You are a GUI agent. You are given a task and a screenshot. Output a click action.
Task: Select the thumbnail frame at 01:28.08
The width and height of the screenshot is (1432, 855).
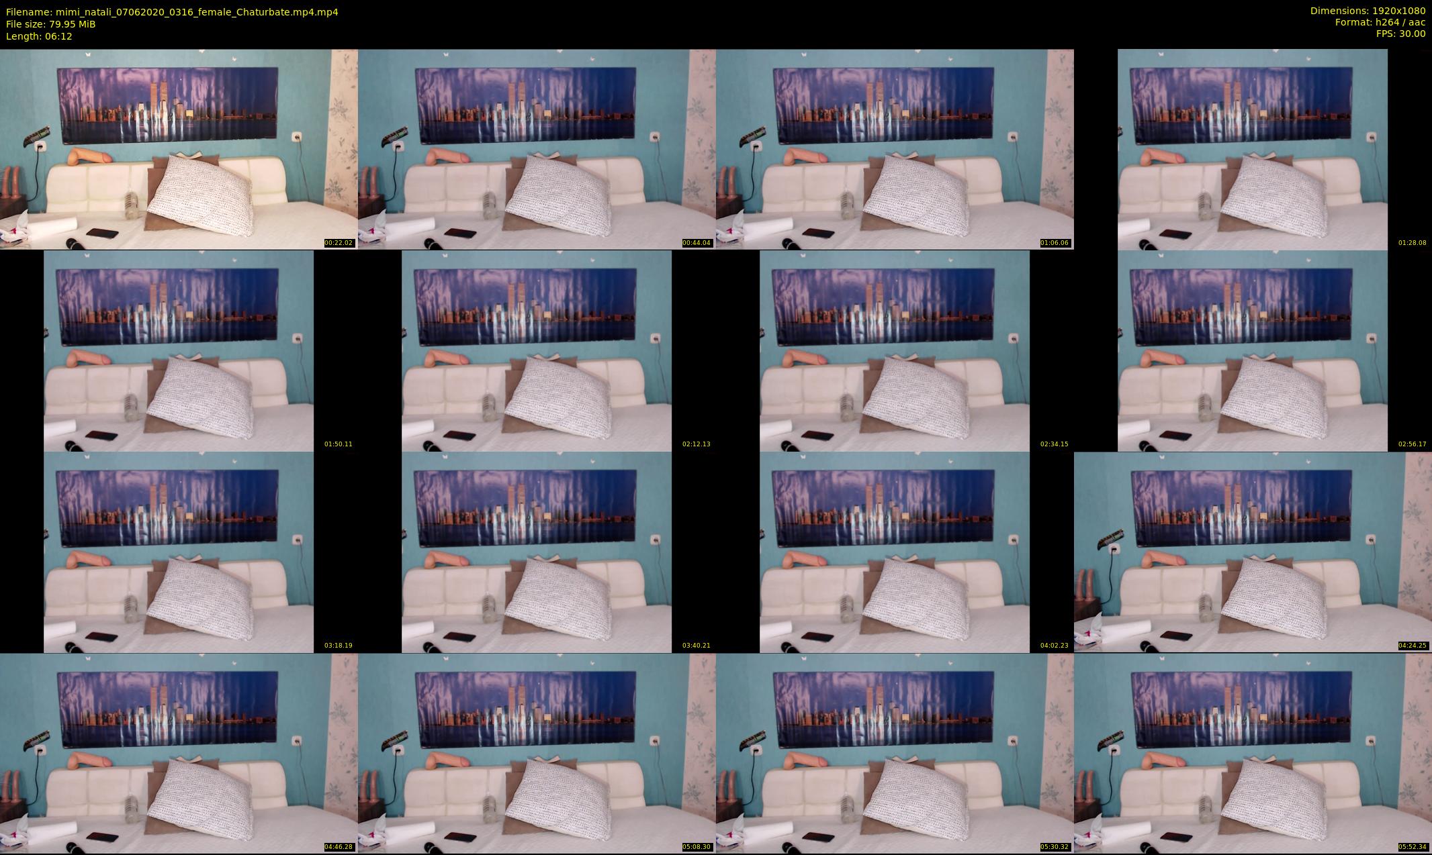click(x=1253, y=149)
